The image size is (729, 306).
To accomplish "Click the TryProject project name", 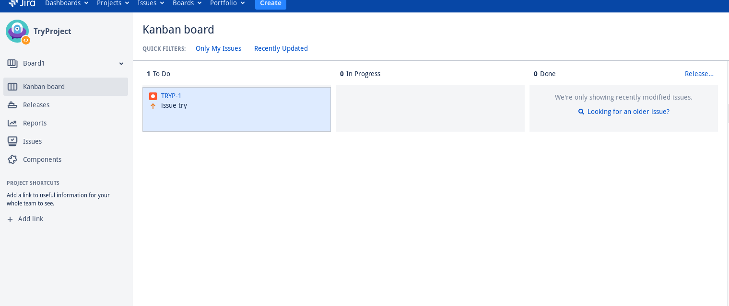I will pos(52,31).
